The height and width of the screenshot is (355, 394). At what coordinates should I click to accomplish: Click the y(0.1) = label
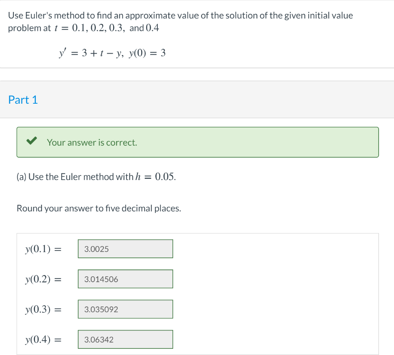coord(43,249)
